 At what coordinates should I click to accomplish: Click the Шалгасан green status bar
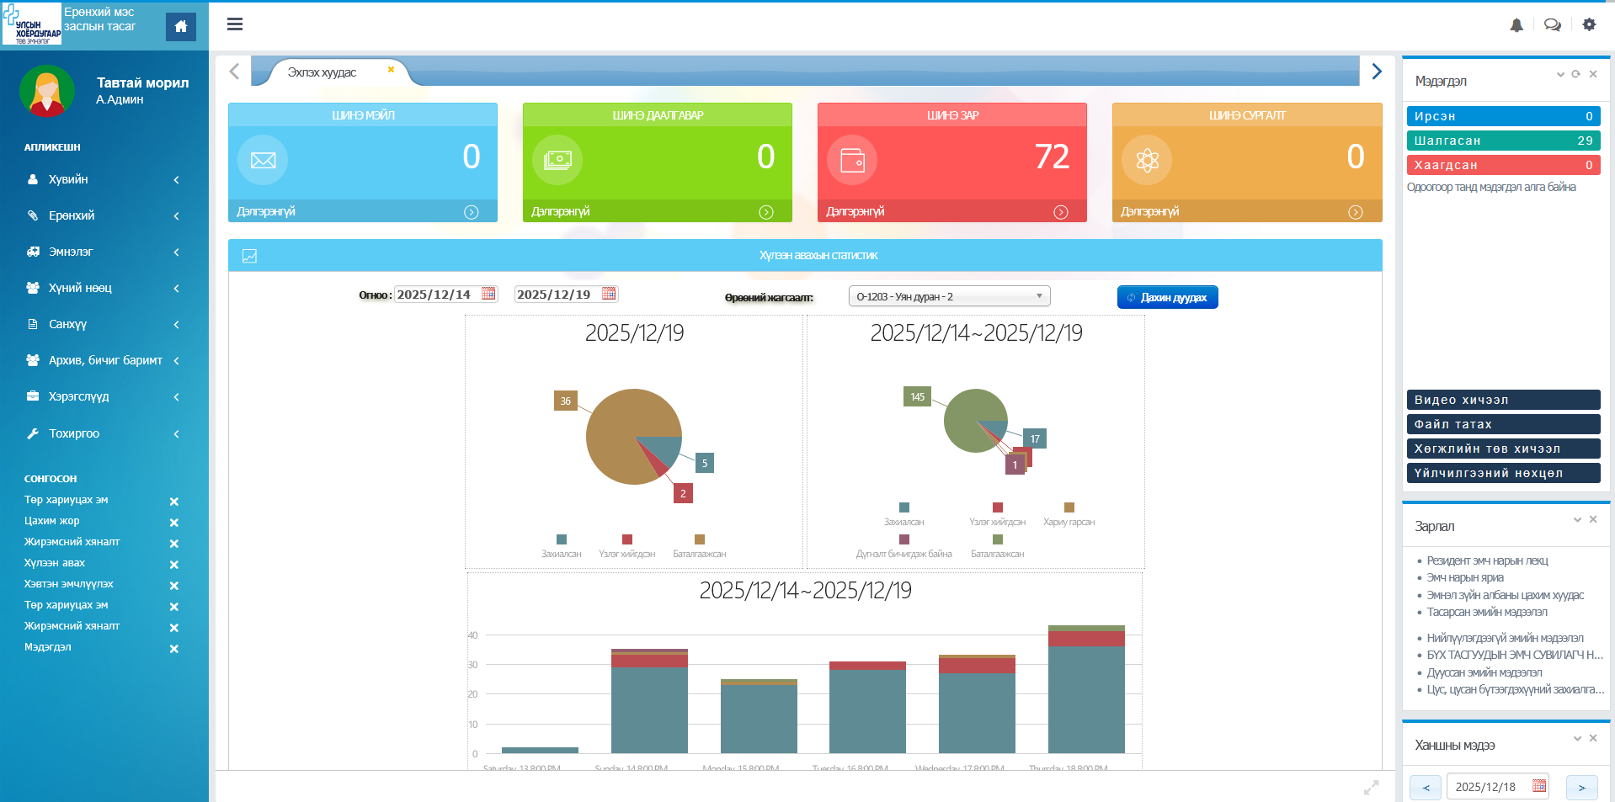(1502, 141)
